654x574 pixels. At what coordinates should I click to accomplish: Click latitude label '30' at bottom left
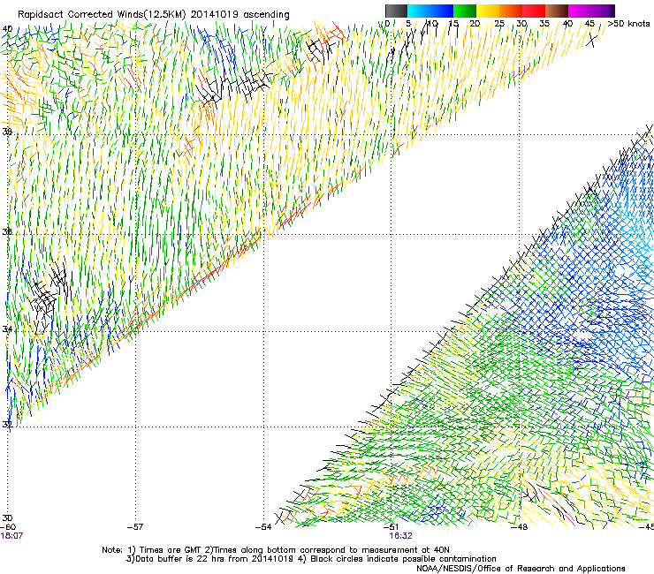[x=7, y=517]
